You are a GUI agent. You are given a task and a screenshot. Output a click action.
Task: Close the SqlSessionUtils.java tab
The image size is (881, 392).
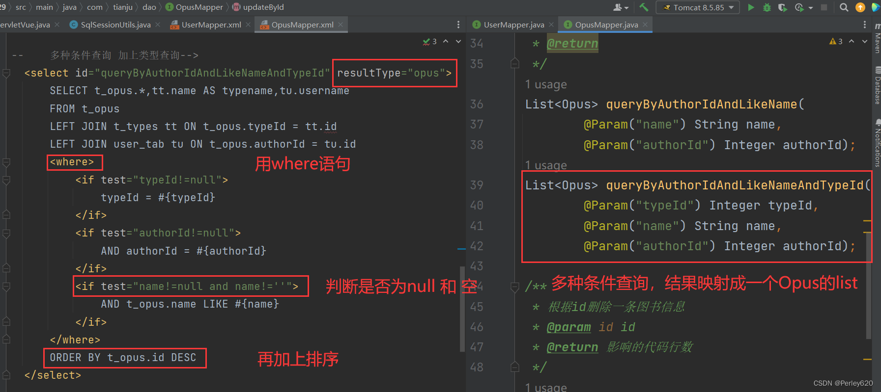(158, 25)
